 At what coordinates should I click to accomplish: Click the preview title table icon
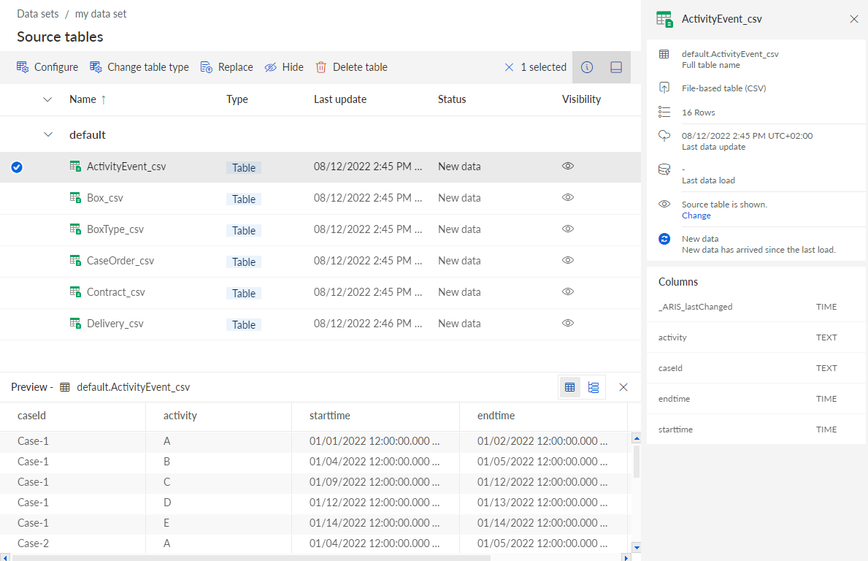pos(65,387)
